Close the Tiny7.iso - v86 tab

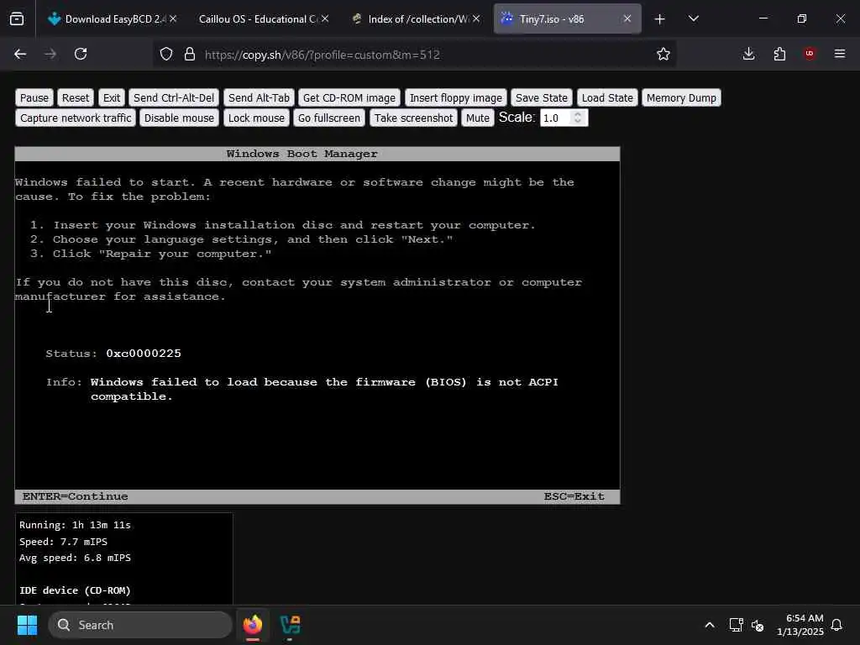coord(627,18)
